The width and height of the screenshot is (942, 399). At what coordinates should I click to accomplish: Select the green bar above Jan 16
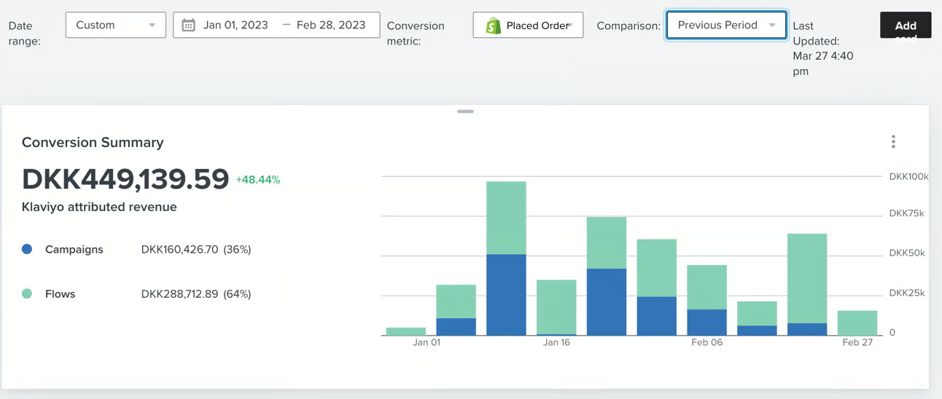pos(556,307)
